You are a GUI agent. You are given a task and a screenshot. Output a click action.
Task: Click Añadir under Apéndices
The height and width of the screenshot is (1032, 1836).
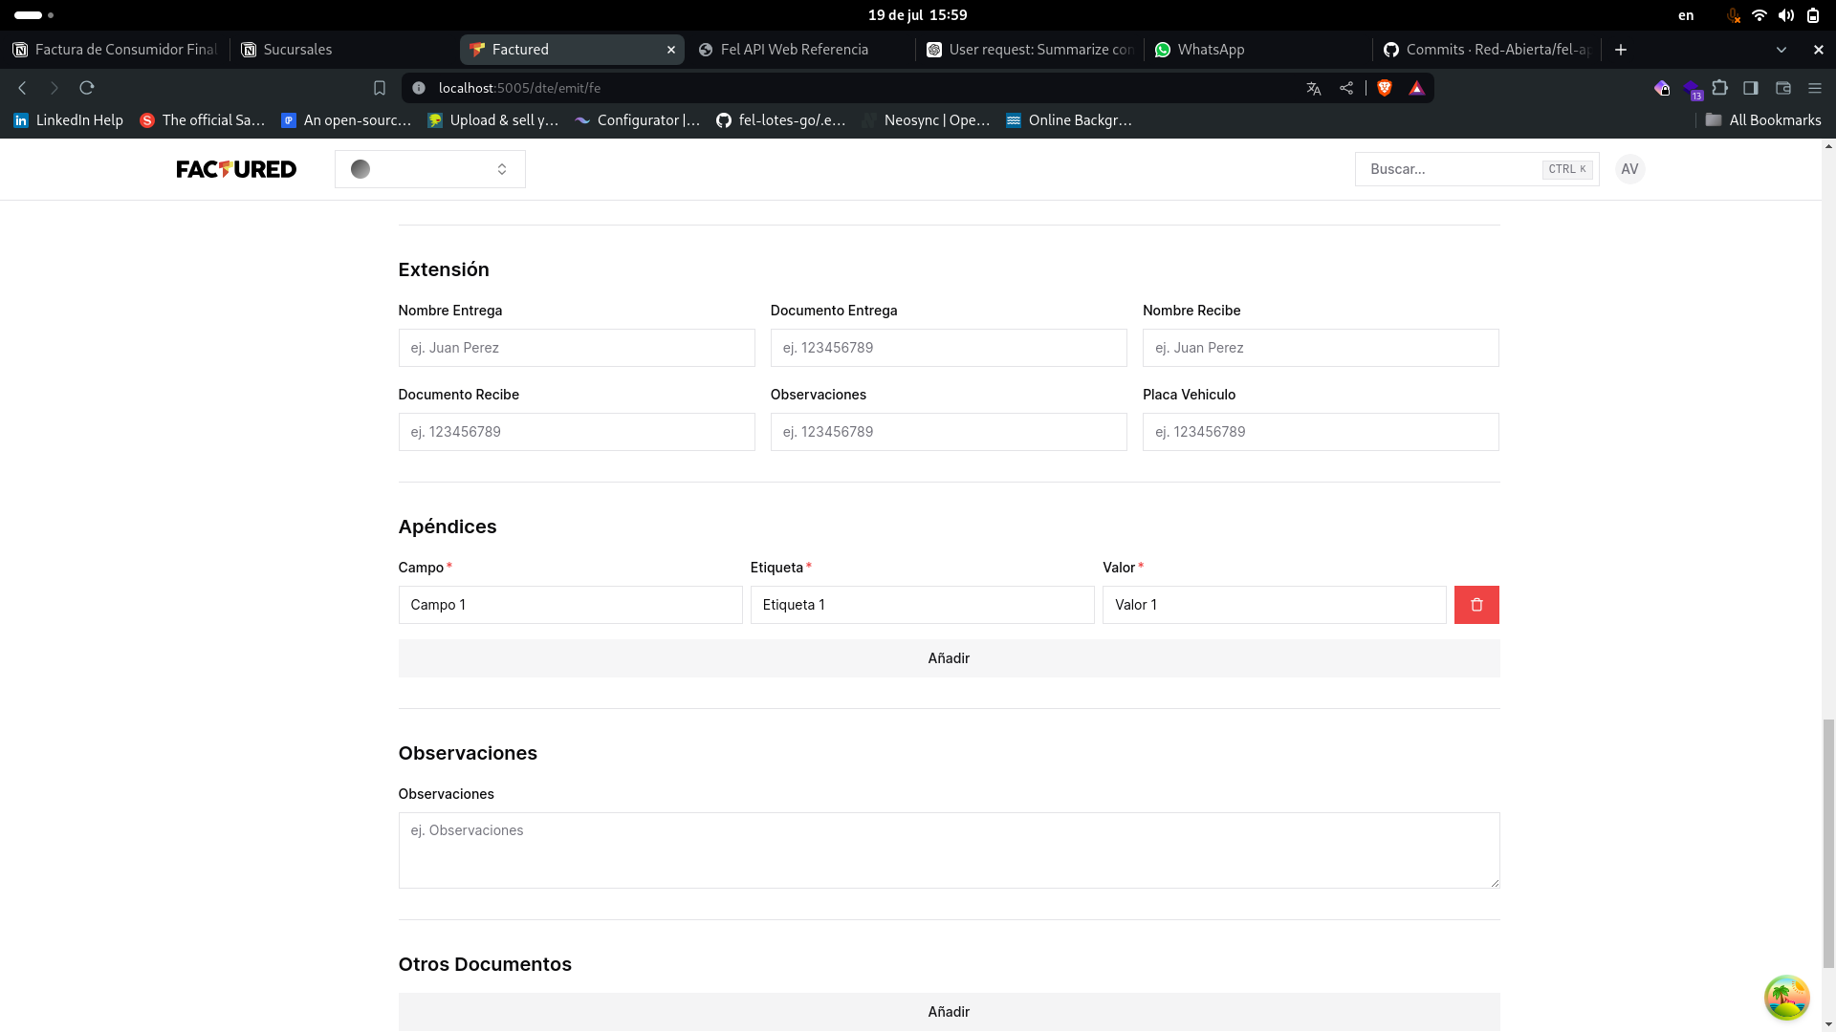coord(948,658)
